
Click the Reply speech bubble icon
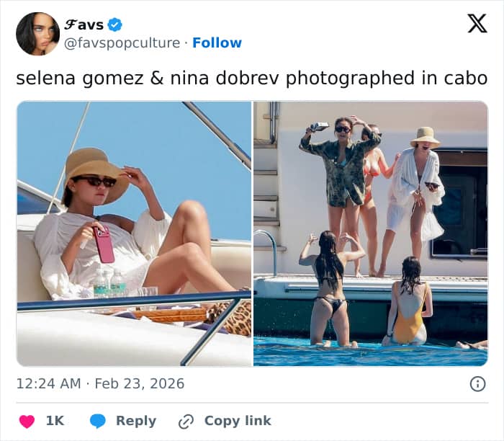pyautogui.click(x=98, y=421)
